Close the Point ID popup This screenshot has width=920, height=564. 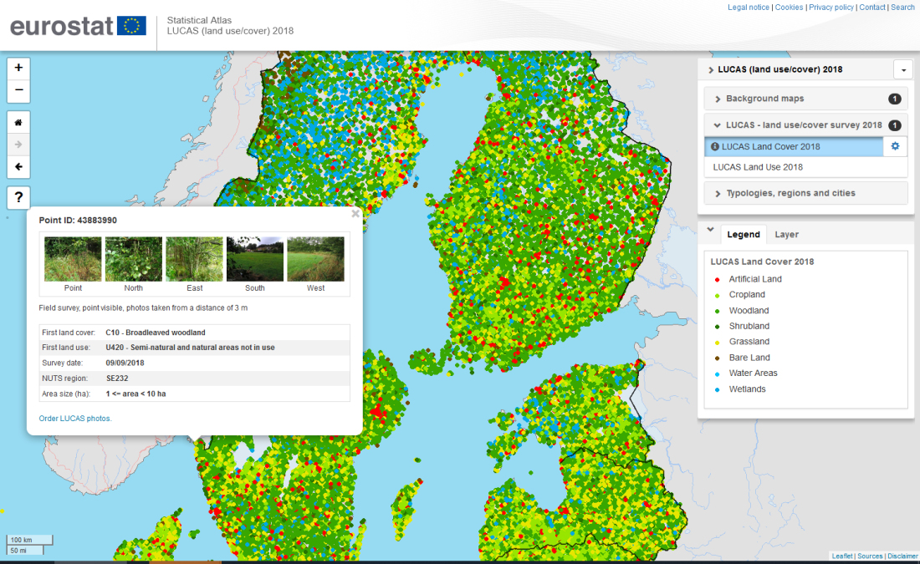point(355,214)
